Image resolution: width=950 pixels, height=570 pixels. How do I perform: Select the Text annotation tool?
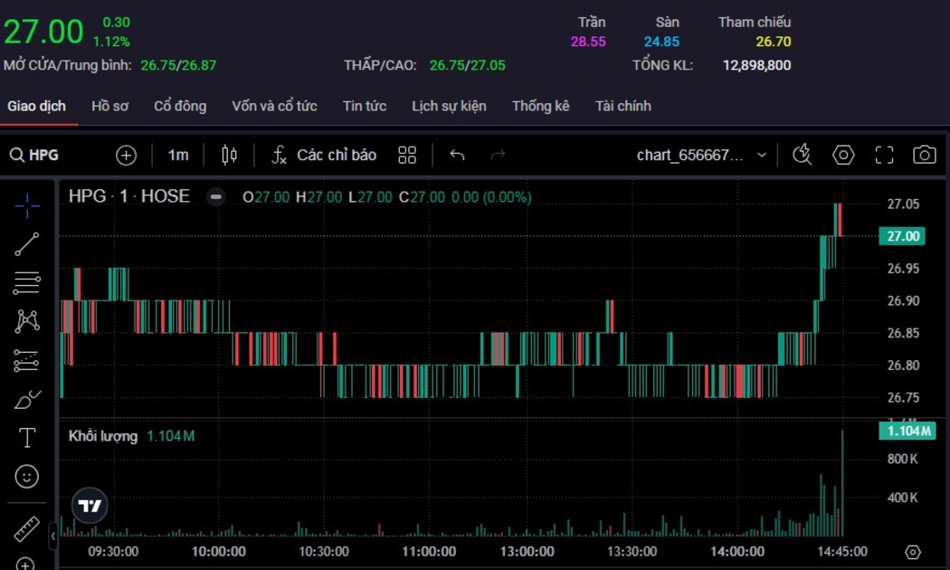(27, 438)
